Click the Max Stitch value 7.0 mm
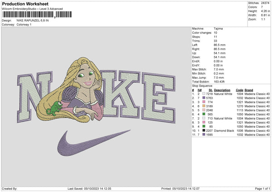The width and height of the screenshot is (272, 192). [x=219, y=69]
